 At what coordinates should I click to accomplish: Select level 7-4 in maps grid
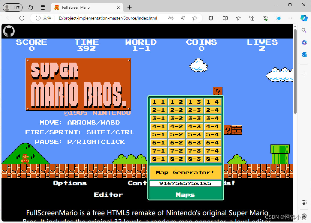coord(213,151)
